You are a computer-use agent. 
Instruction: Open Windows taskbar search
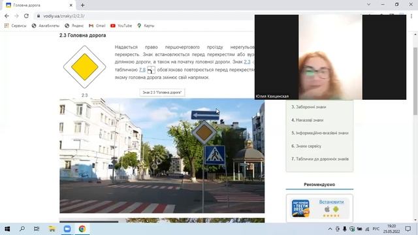(x=22, y=229)
